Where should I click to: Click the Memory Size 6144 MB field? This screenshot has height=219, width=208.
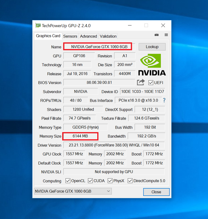[x=80, y=136]
